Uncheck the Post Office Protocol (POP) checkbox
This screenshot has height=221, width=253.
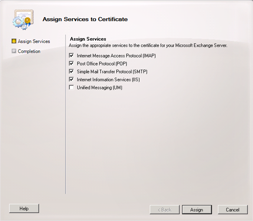point(71,63)
